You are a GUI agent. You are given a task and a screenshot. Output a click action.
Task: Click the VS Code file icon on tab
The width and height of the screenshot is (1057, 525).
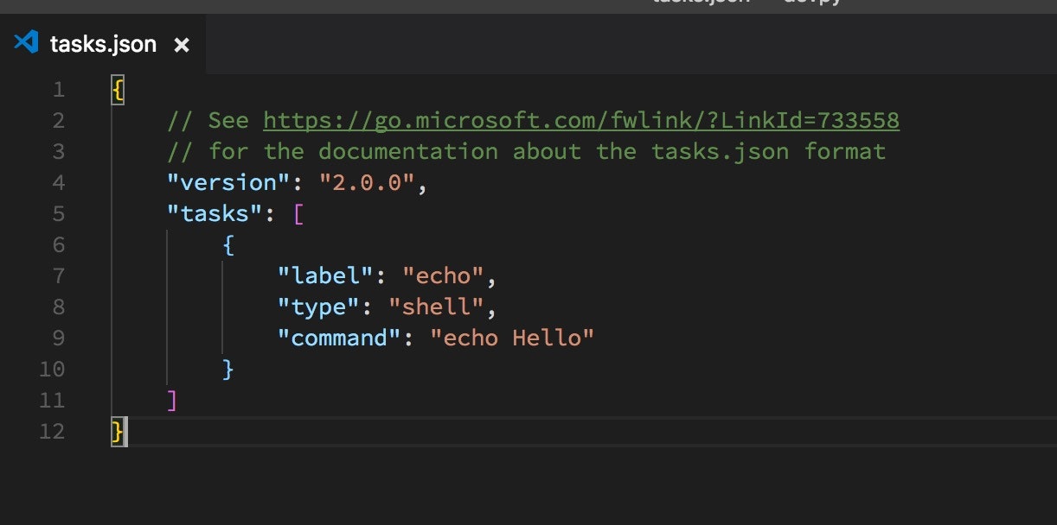[27, 42]
